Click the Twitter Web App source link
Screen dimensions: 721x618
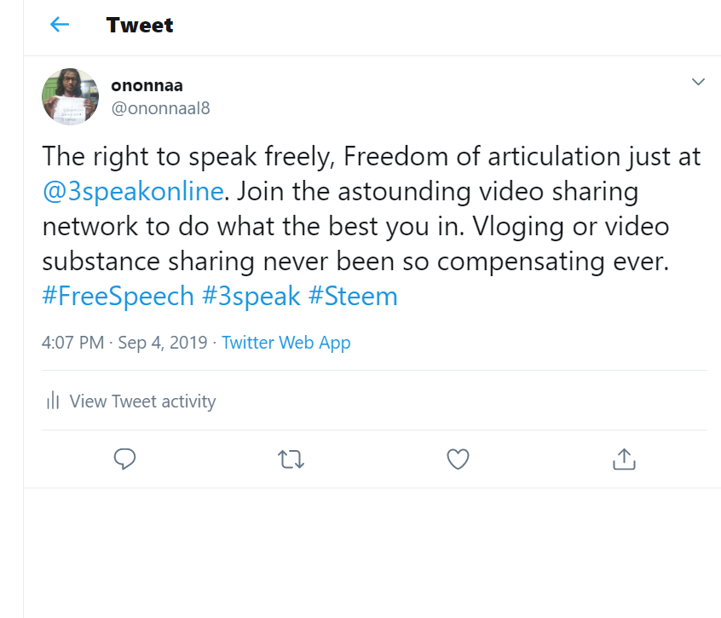[x=286, y=343]
